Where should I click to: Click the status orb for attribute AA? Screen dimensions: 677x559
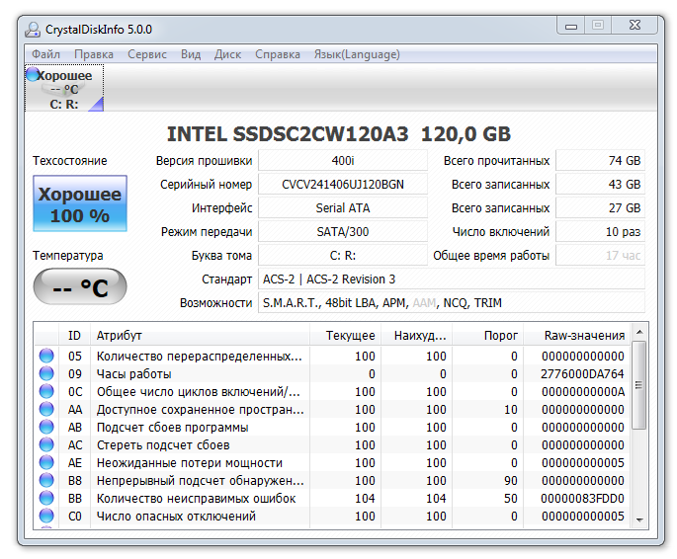46,410
